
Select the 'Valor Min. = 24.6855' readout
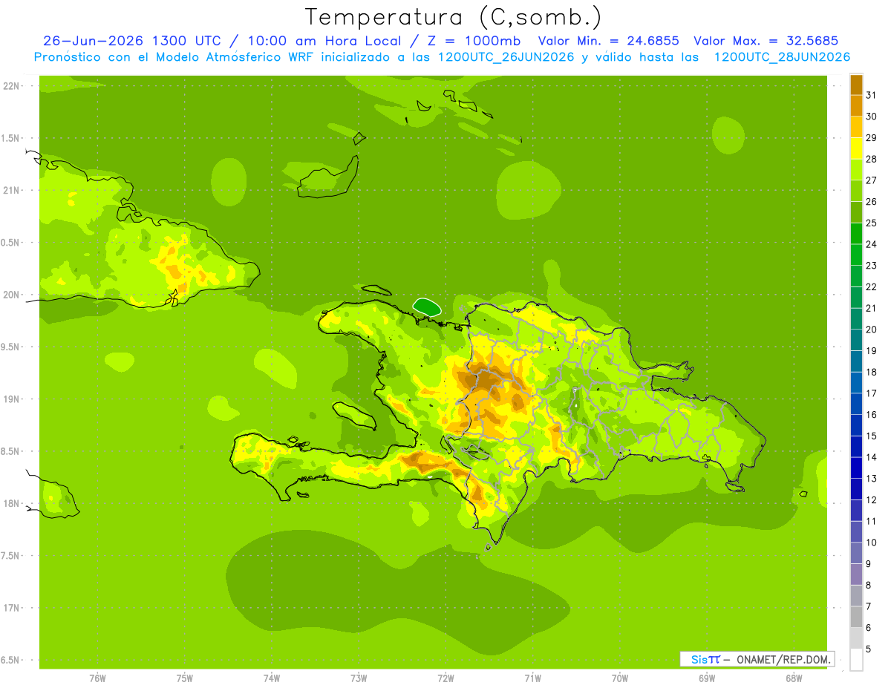(x=608, y=41)
